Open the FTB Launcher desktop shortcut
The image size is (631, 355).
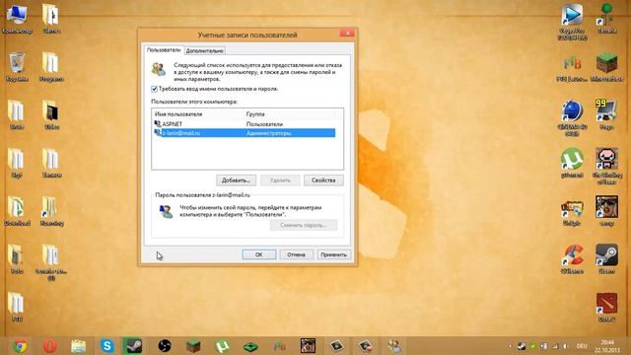(572, 68)
